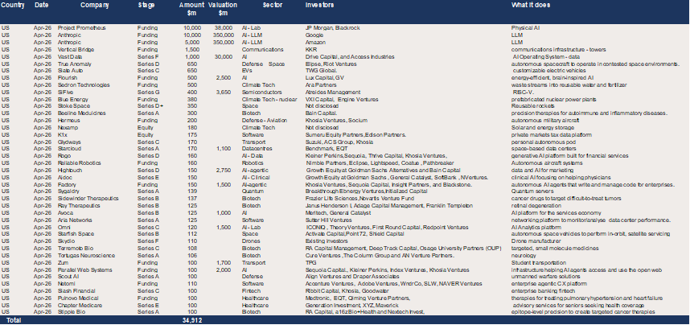Select the Drones sector cell
This screenshot has width=690, height=325.
tap(251, 241)
